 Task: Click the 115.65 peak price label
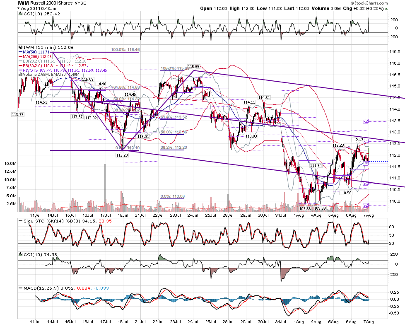point(194,67)
